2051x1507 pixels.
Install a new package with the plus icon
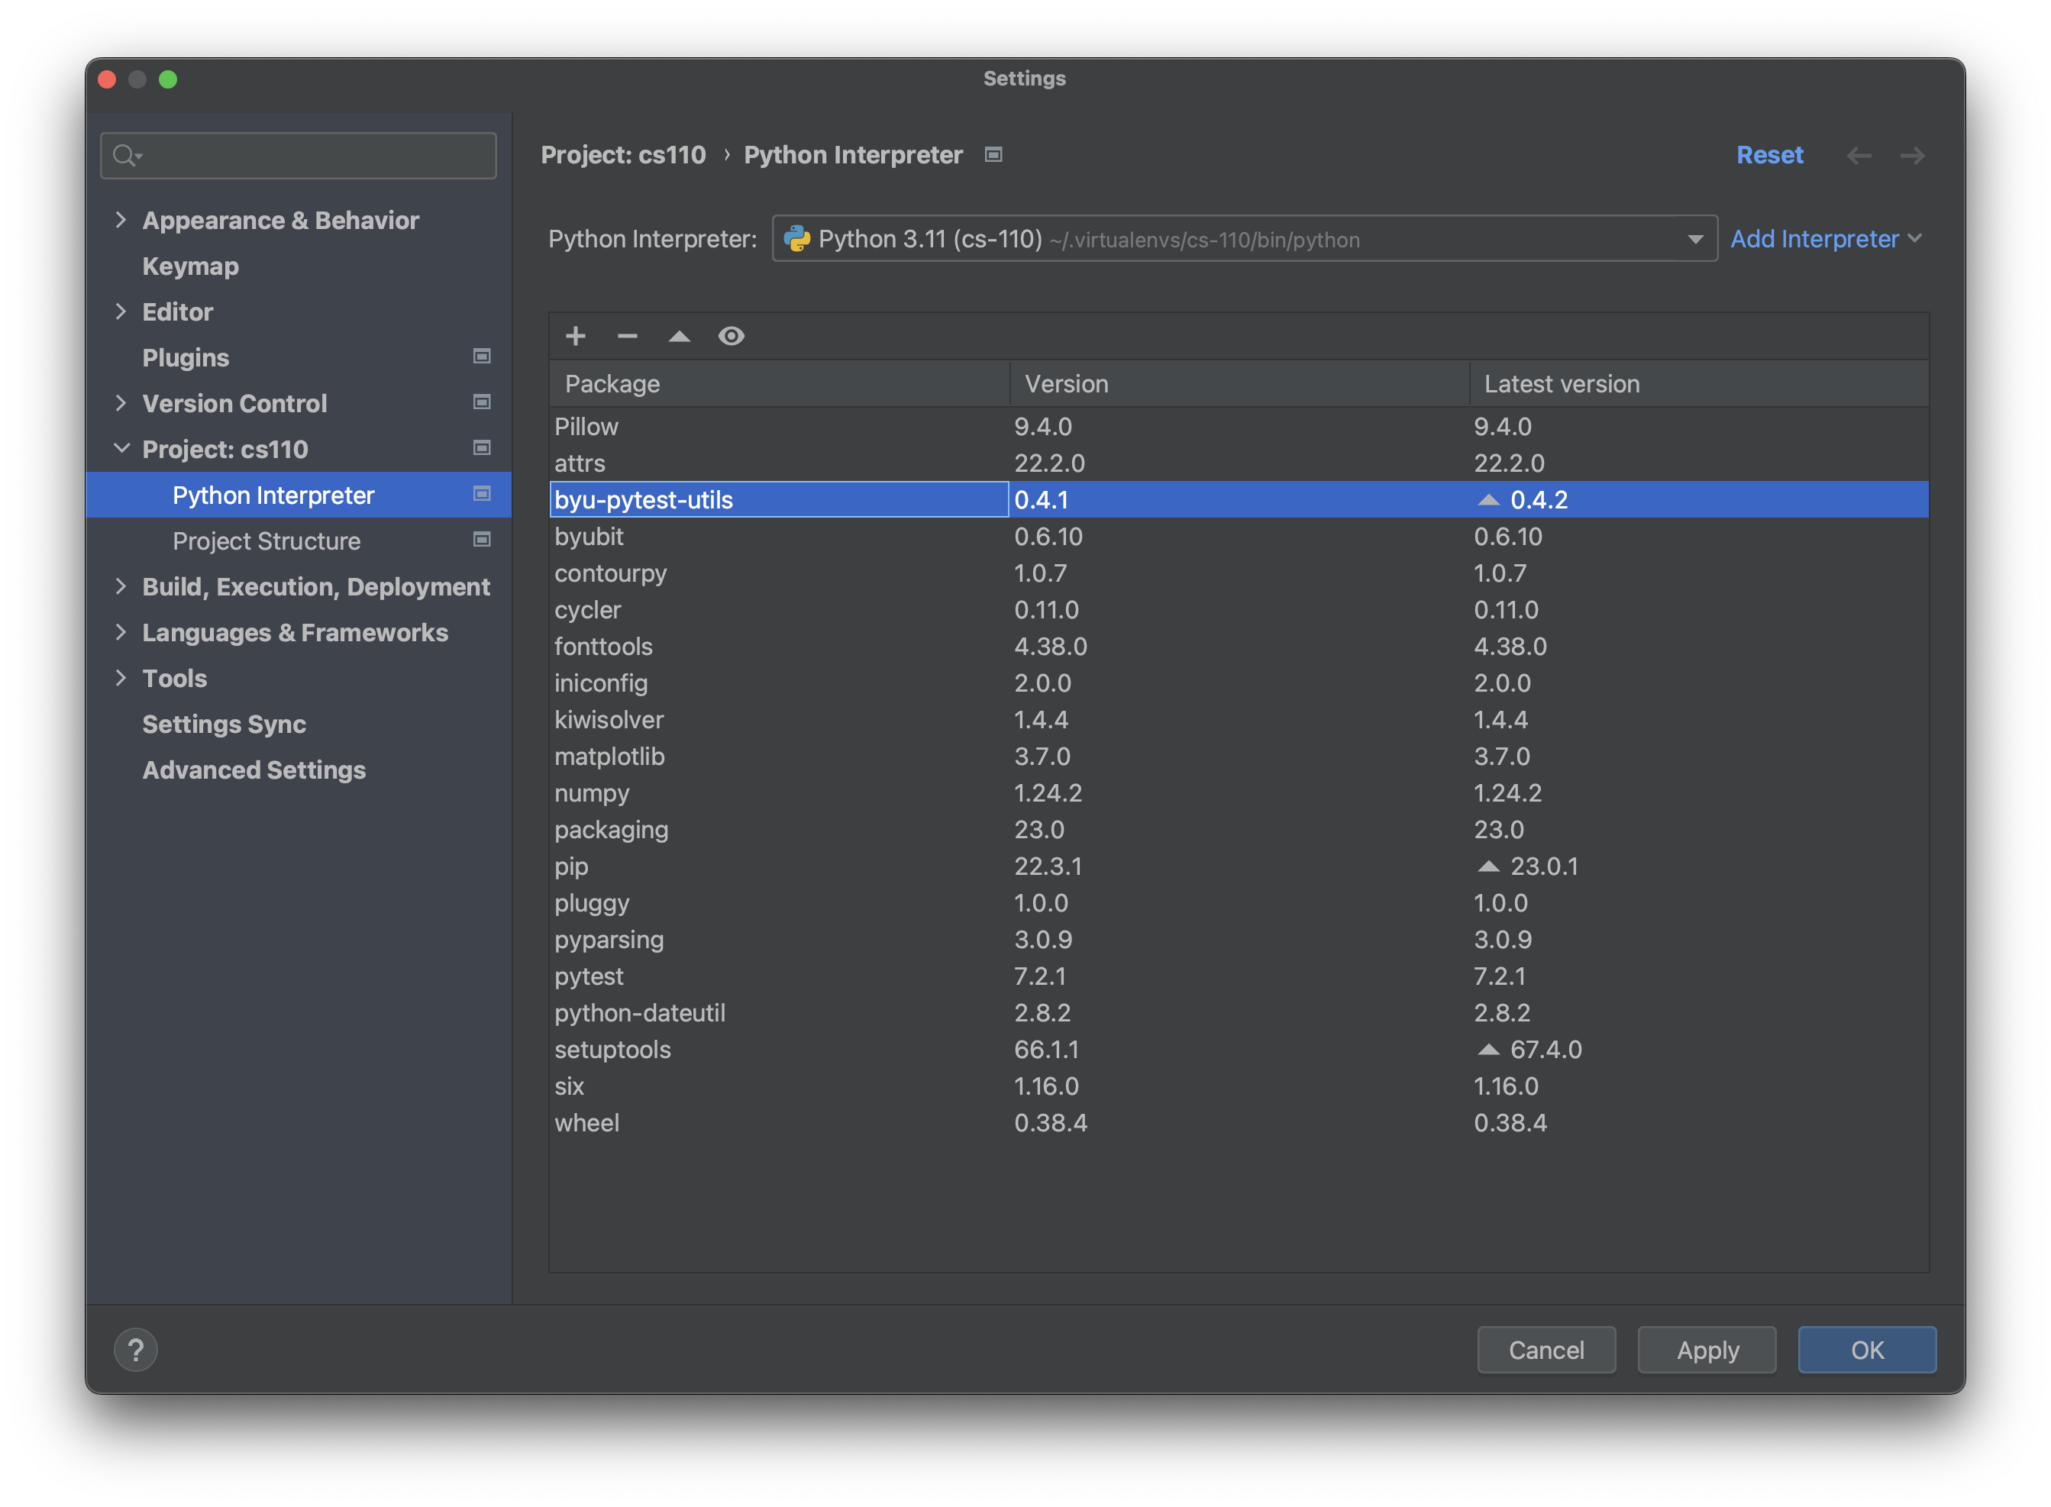576,337
